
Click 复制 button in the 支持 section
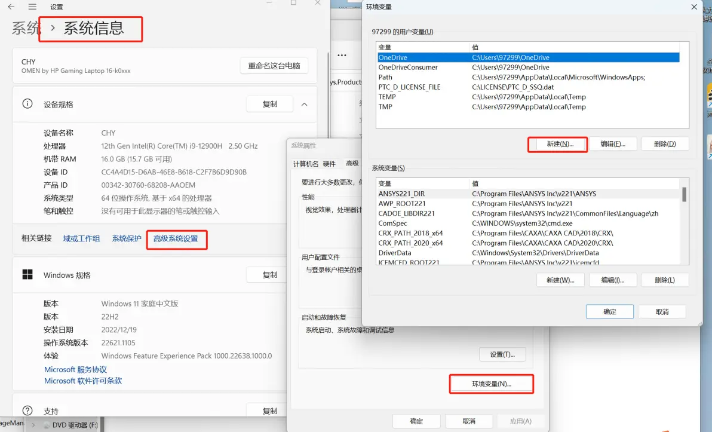click(270, 410)
